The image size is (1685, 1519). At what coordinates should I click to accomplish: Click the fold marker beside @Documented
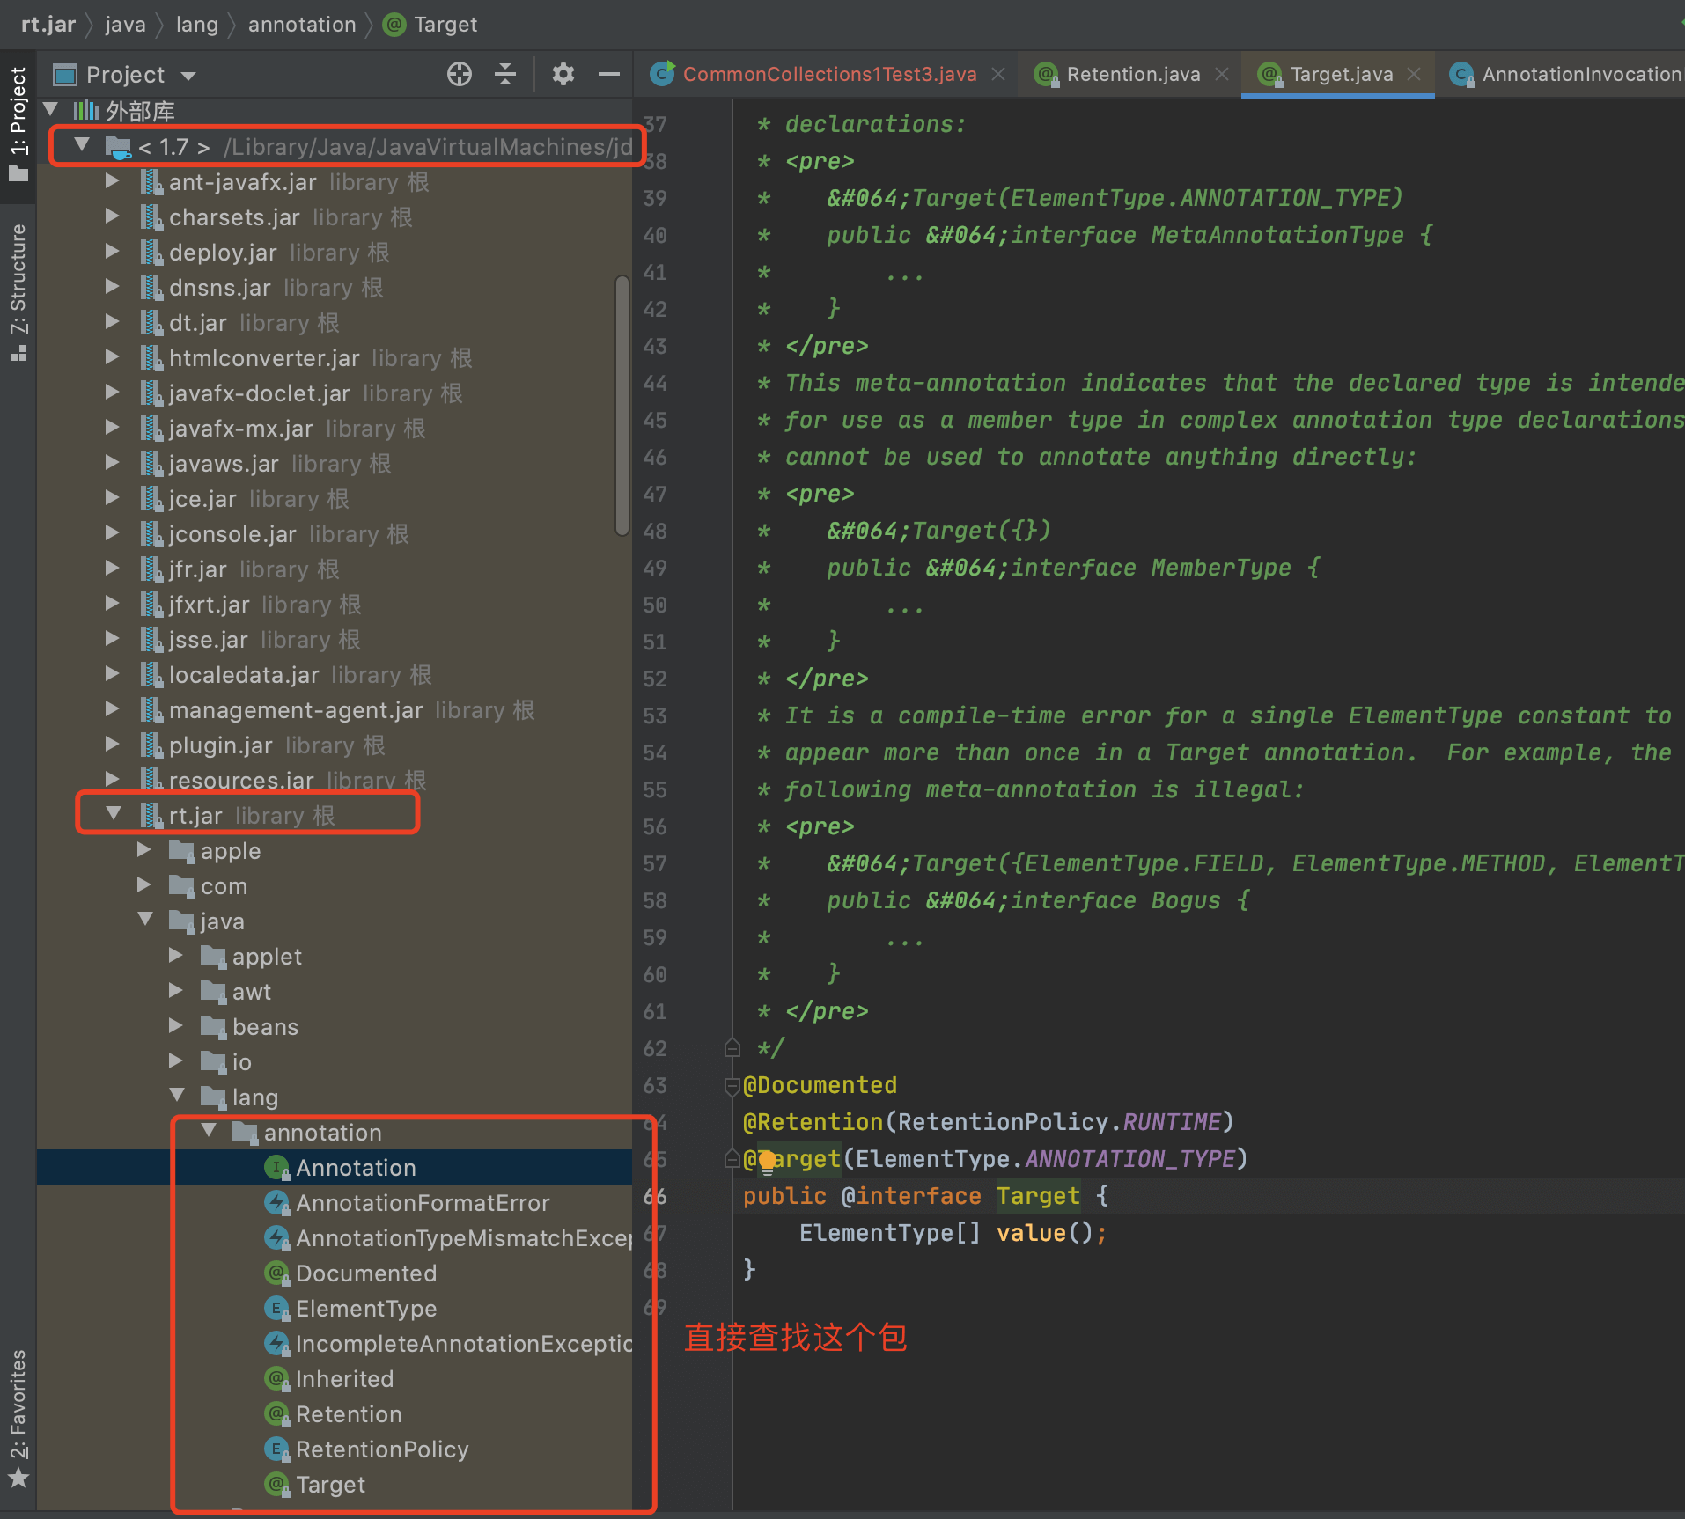point(732,1086)
